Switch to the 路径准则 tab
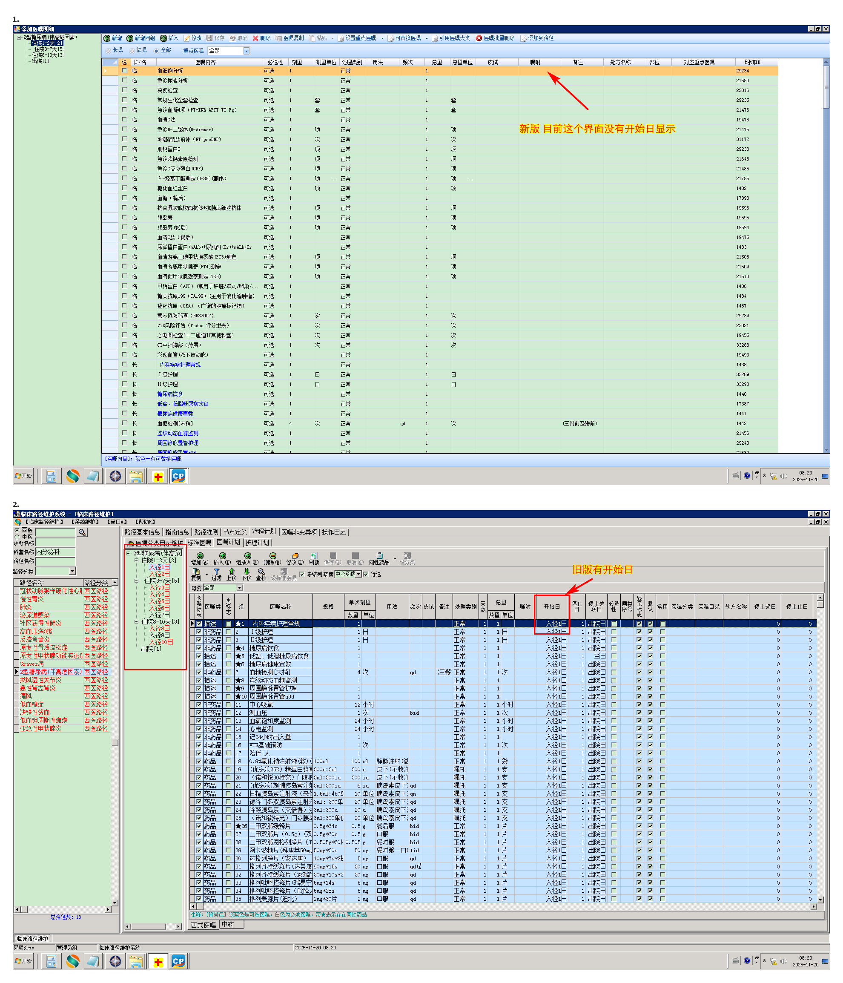Viewport: 843px width, 983px height. point(206,532)
